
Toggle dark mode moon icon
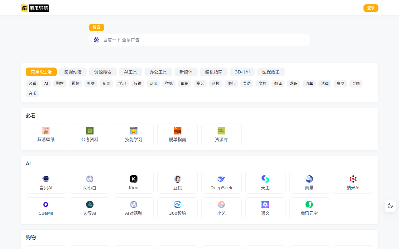point(390,206)
